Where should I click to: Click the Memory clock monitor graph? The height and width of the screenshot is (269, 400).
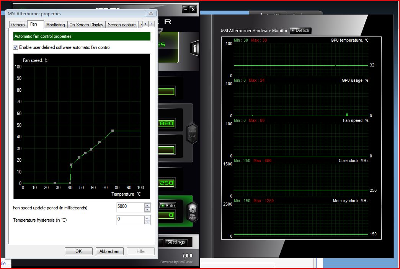301,220
